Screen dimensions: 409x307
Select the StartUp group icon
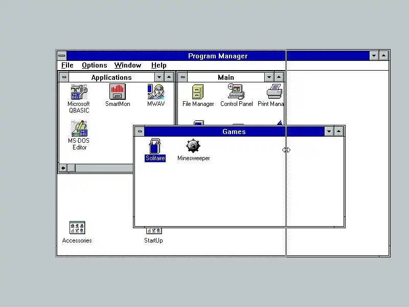tap(154, 231)
